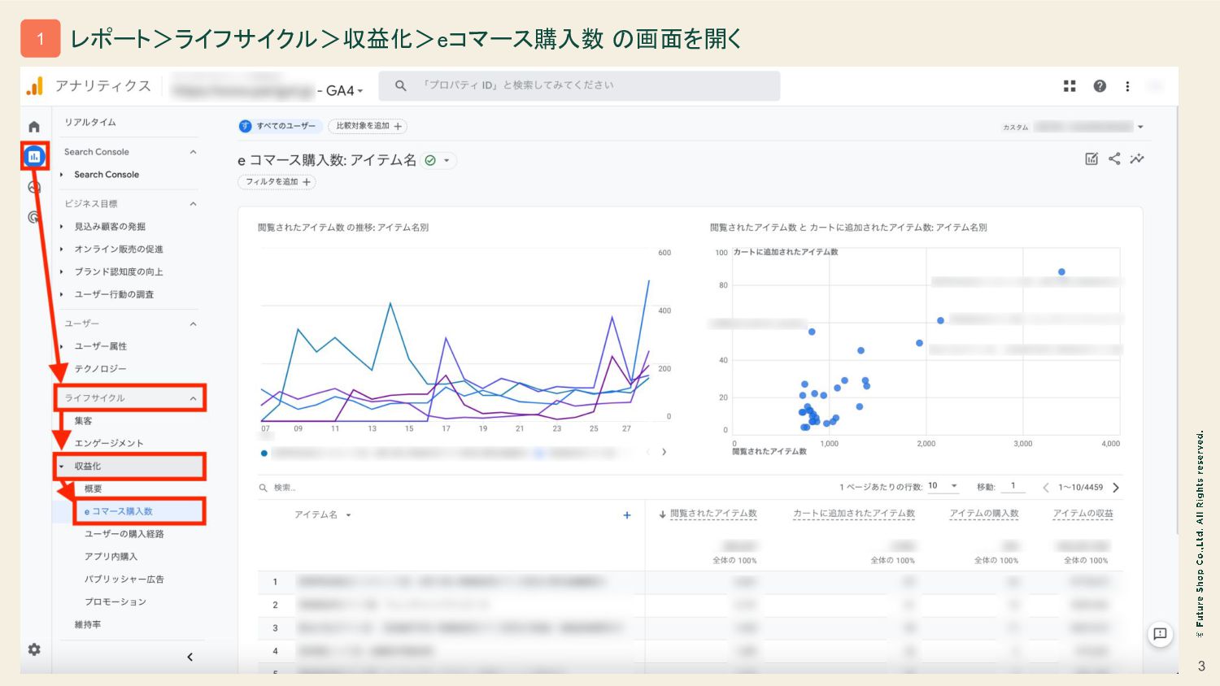Open the Reports icon in left rail
This screenshot has height=686, width=1220.
click(34, 156)
